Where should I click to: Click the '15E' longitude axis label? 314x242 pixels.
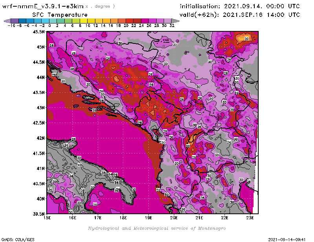(x=47, y=218)
